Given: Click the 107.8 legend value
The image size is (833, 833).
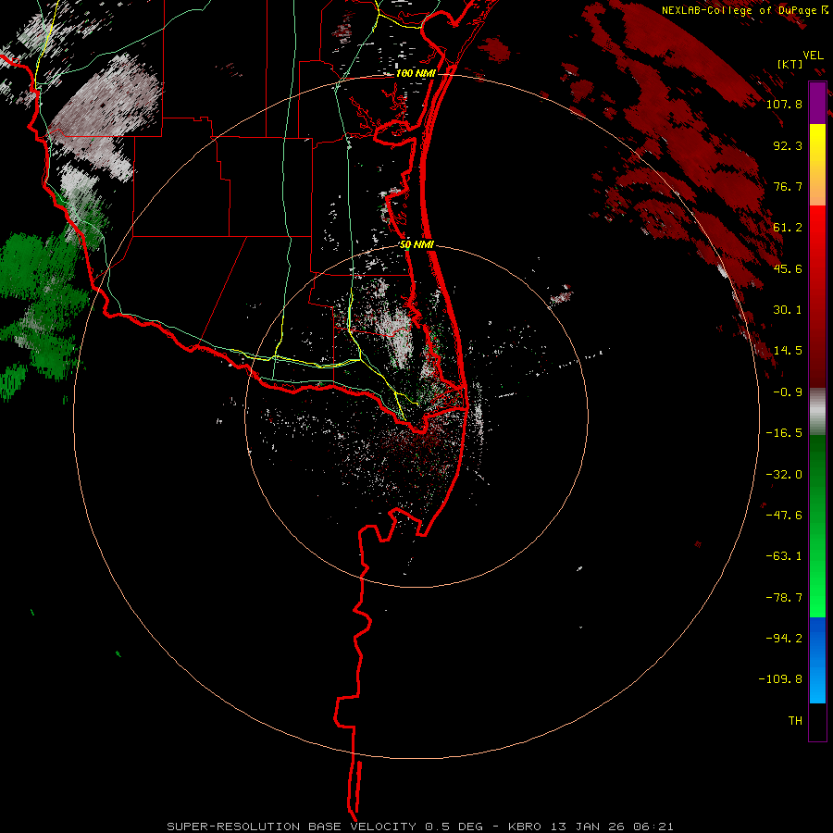Looking at the screenshot, I should pos(784,104).
